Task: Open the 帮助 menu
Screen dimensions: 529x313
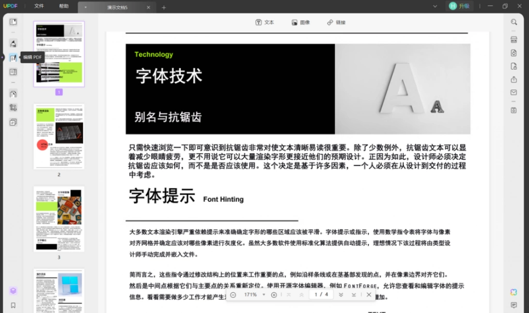Action: click(x=64, y=6)
